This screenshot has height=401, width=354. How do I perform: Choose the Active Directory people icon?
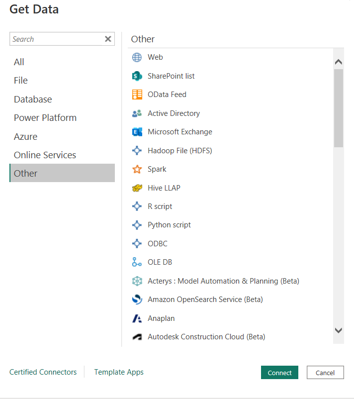click(x=137, y=113)
